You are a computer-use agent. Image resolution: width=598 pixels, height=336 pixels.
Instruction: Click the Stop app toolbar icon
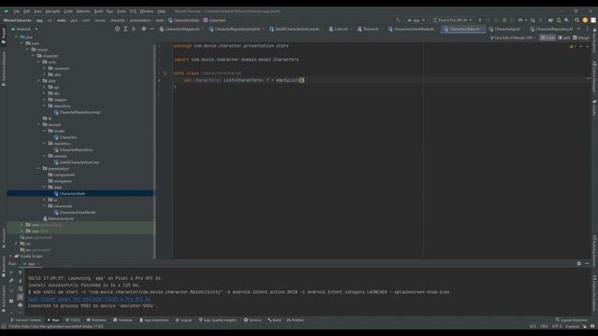[541, 21]
